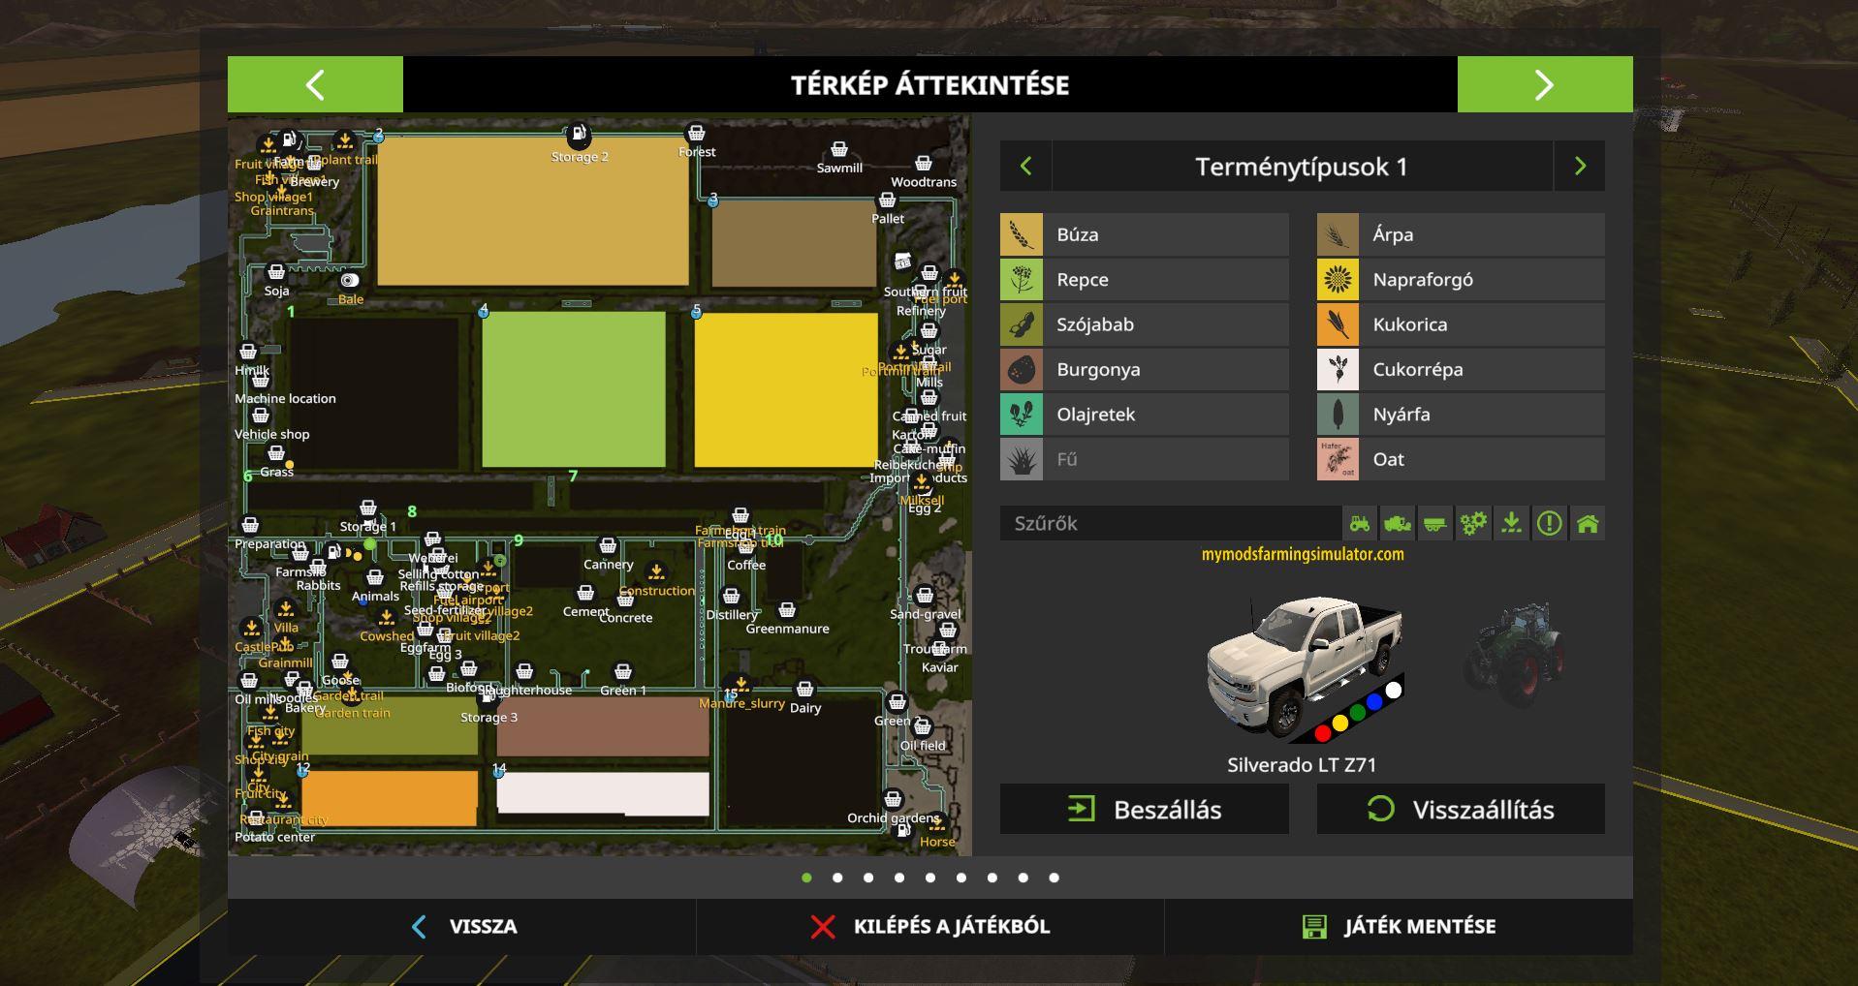Go to next Terménytípusok category with right arrow

1580,167
